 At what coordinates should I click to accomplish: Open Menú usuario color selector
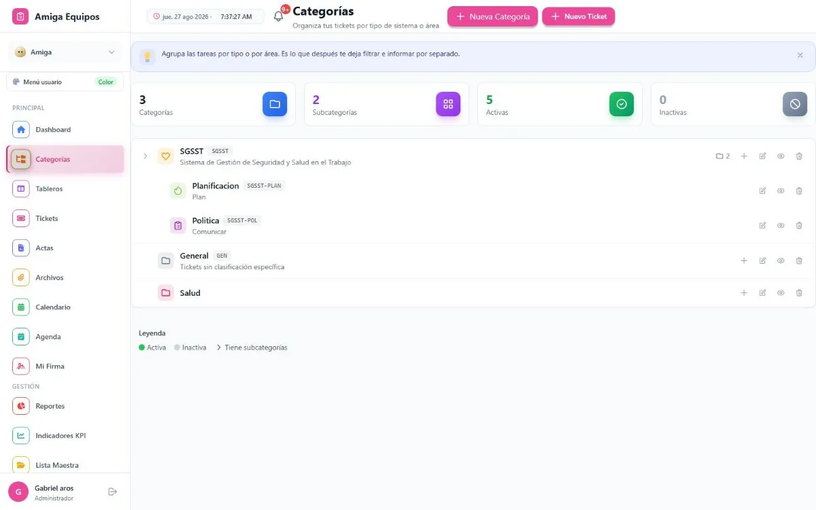click(65, 82)
